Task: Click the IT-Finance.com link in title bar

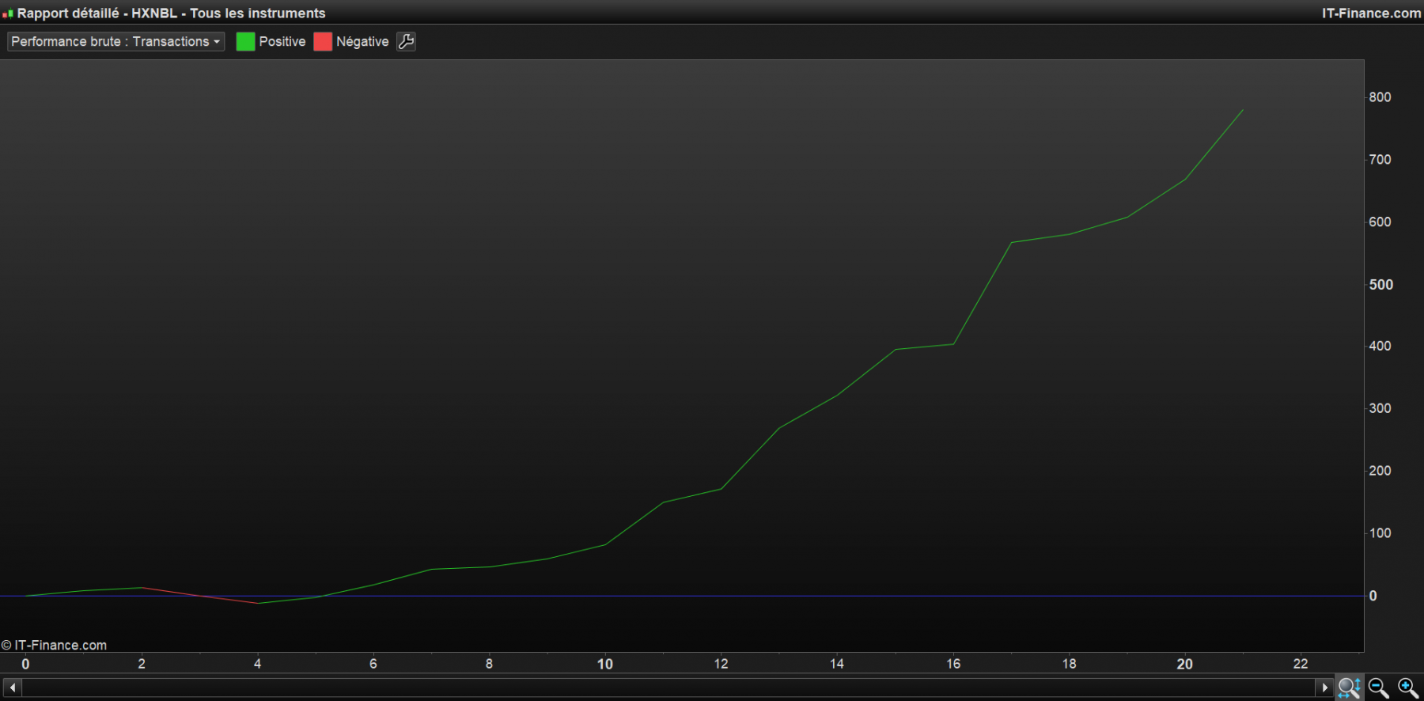Action: pos(1371,13)
